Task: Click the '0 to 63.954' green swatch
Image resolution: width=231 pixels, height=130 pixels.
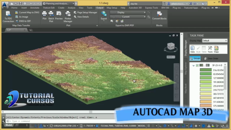Action: pos(206,70)
